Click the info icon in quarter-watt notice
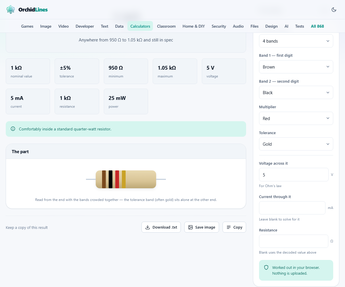This screenshot has width=345, height=287. [x=13, y=129]
